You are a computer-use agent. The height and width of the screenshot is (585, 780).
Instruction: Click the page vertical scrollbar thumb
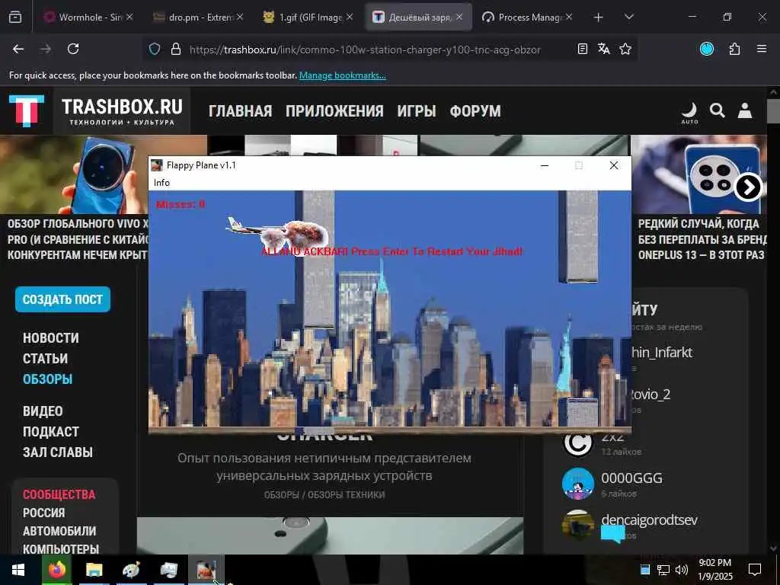pos(773,110)
